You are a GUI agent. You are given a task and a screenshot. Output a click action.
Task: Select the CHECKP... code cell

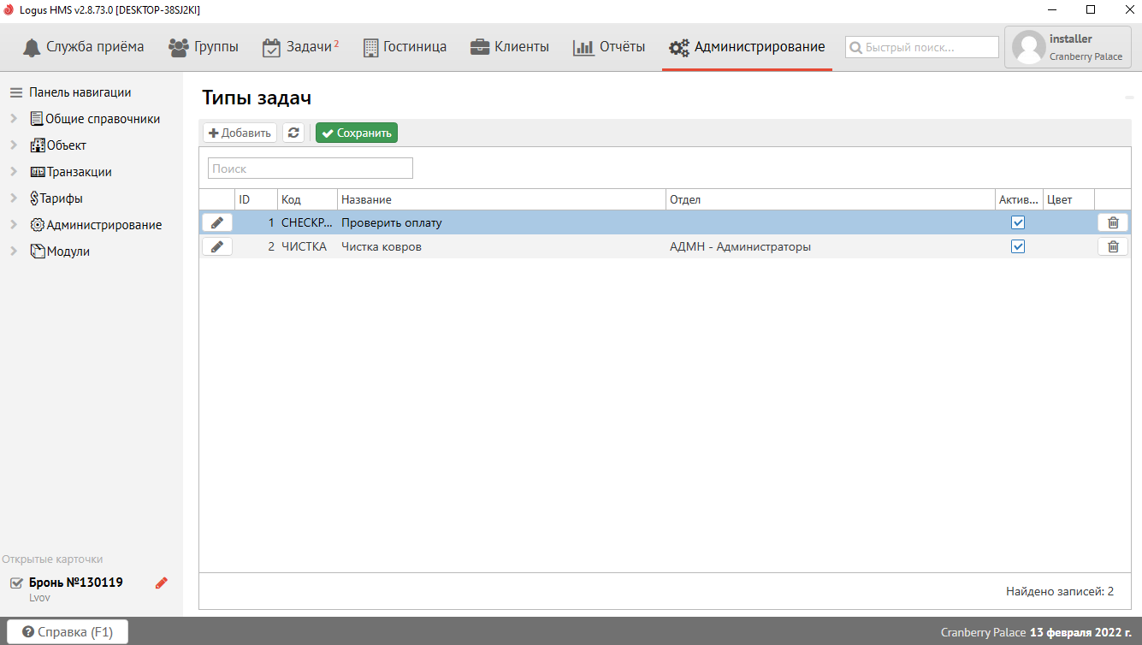[307, 222]
